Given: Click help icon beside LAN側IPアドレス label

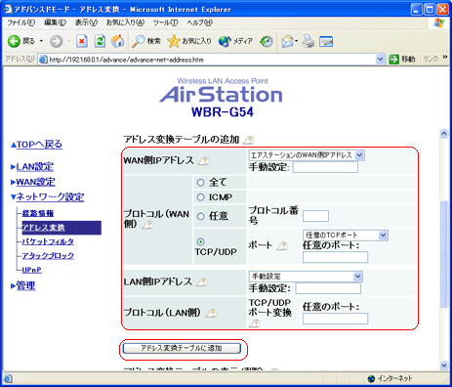Looking at the screenshot, I should (202, 282).
